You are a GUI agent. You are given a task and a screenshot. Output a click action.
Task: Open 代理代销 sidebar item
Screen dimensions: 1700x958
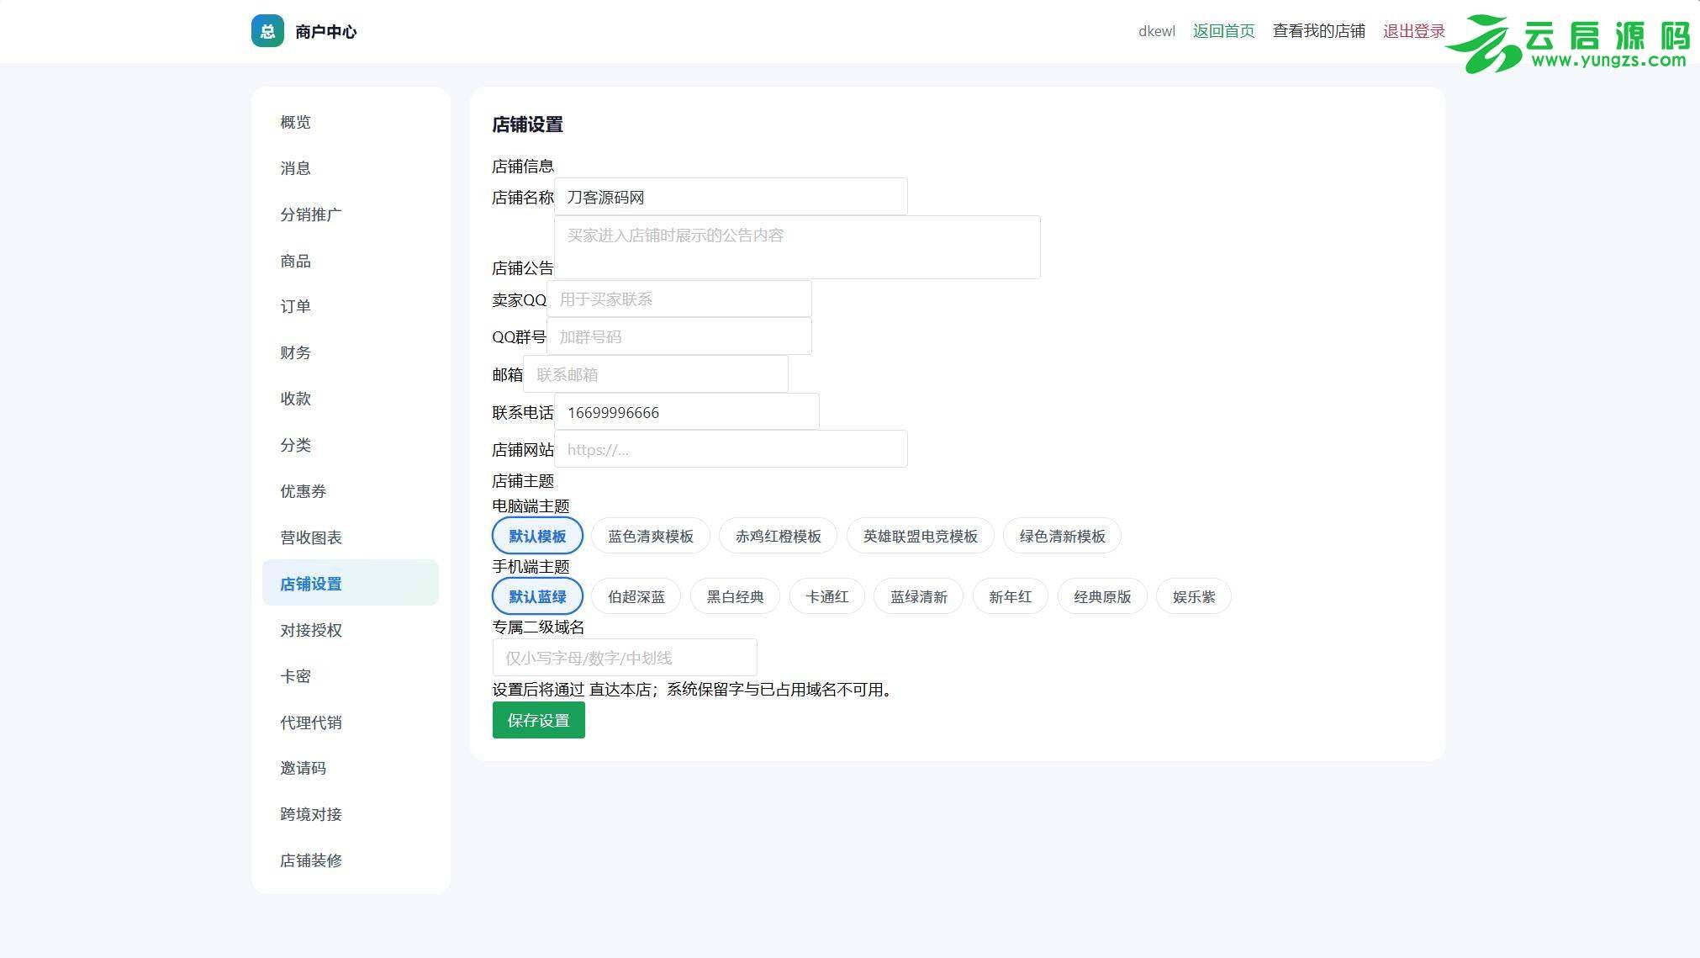point(351,722)
